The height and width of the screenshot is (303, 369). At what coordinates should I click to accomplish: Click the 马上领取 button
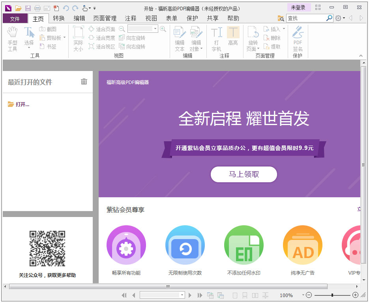click(244, 174)
